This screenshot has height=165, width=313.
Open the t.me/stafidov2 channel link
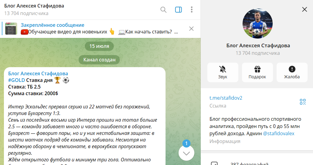[x=226, y=98]
